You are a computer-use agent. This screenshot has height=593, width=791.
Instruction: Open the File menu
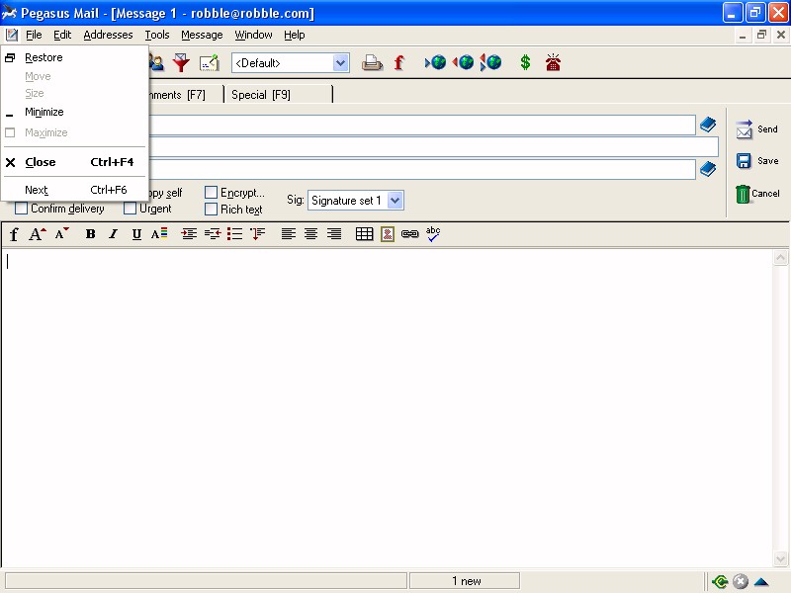pos(34,35)
